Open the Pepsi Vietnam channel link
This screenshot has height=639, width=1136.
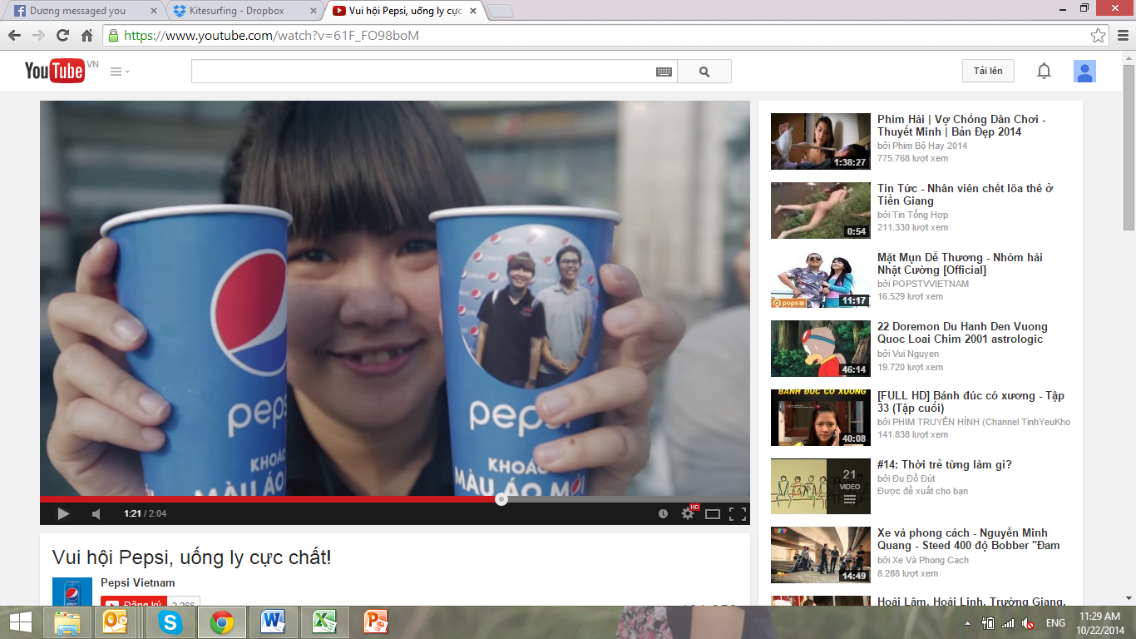[138, 582]
